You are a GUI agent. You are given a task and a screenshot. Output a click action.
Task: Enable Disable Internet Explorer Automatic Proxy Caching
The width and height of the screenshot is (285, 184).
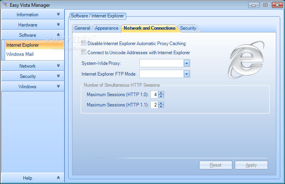click(84, 43)
